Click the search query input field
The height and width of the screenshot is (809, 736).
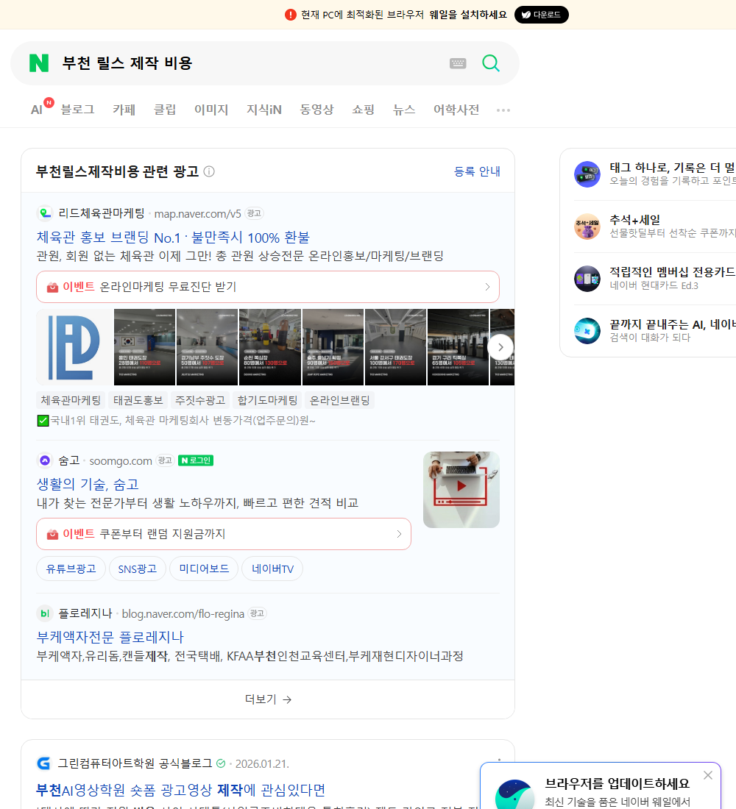250,63
